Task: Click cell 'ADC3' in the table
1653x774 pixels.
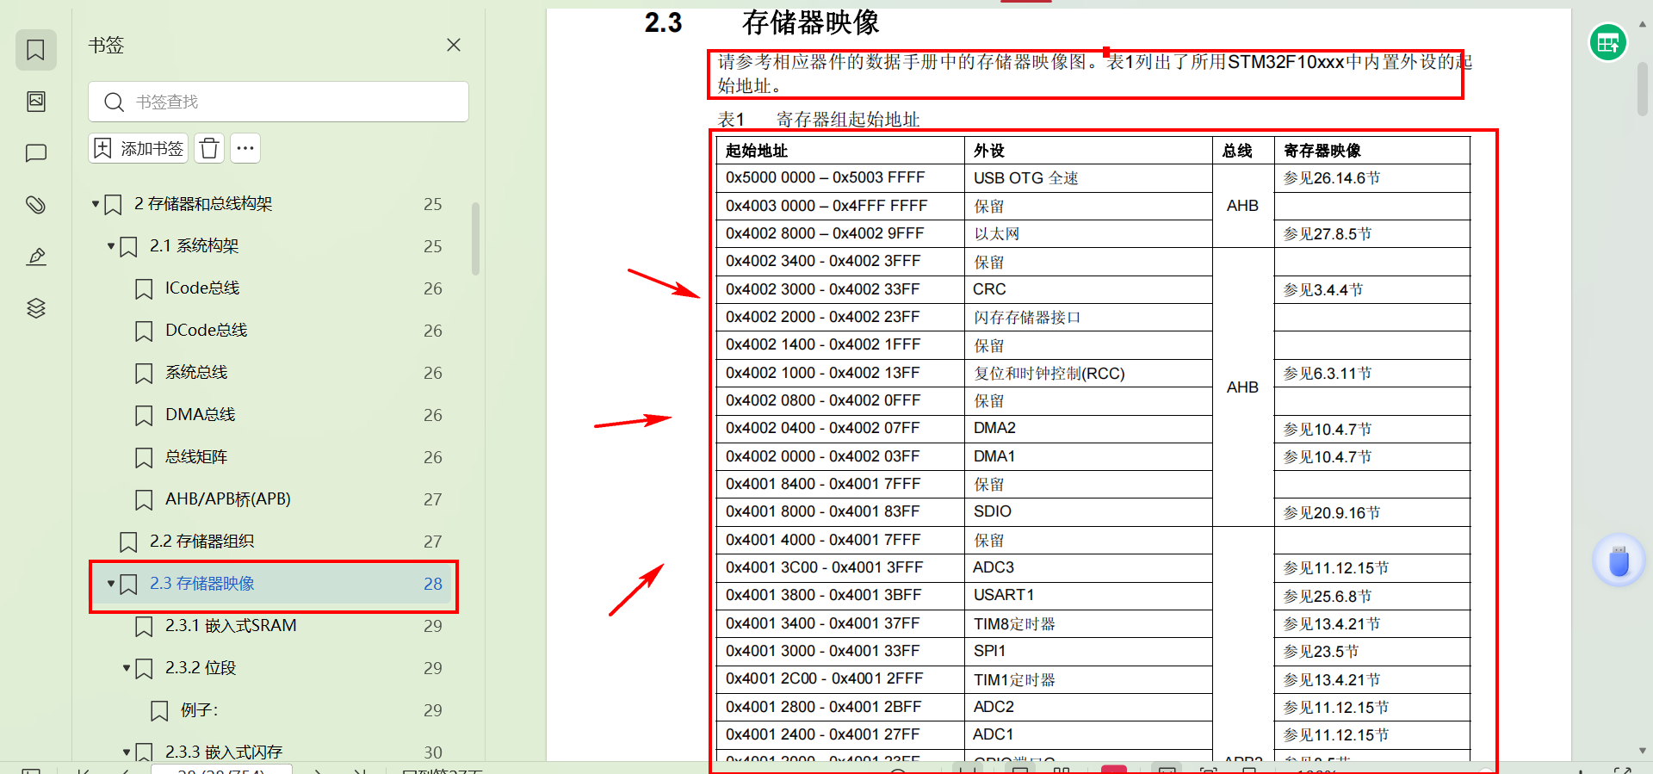Action: [994, 567]
